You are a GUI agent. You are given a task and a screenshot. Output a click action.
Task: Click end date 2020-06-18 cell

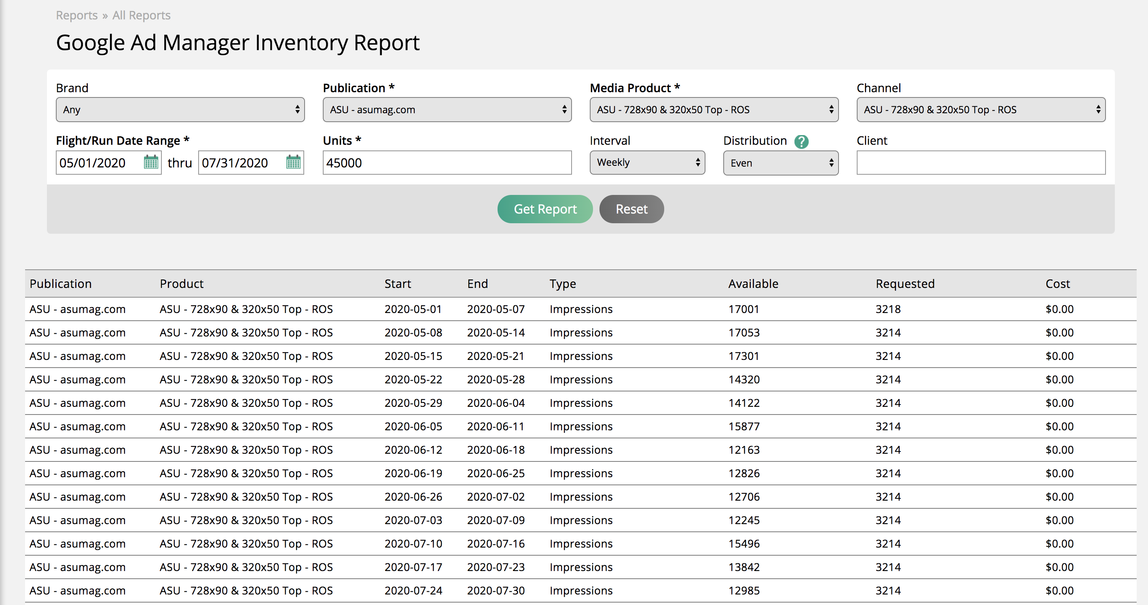[x=496, y=450]
